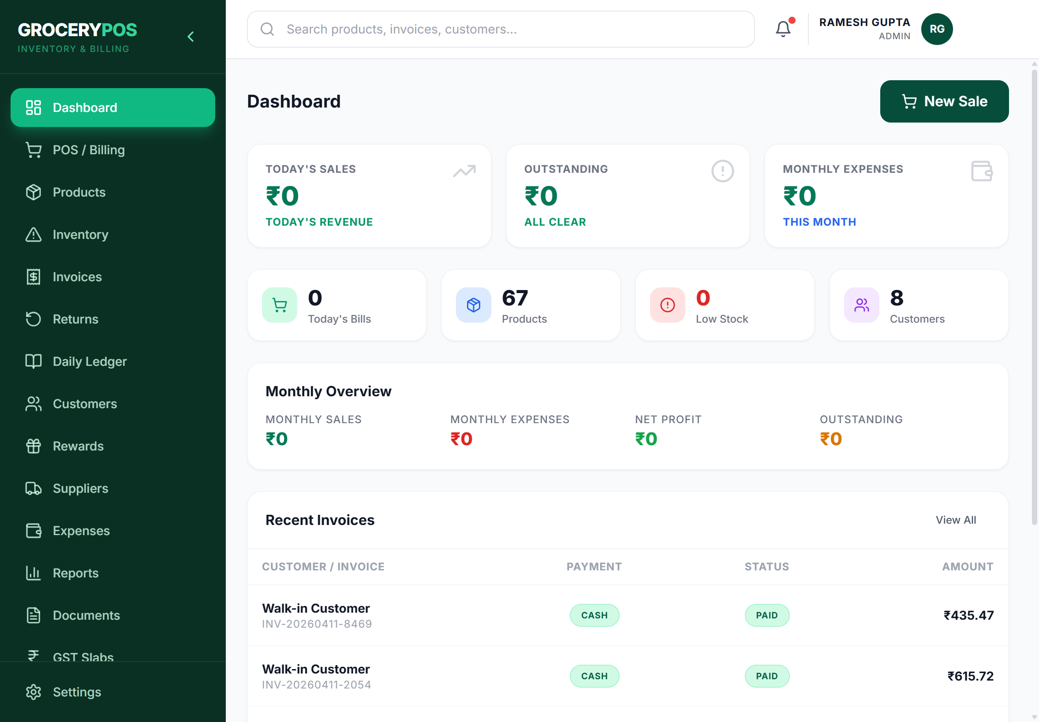Select invoice INV-20260411-8469
This screenshot has width=1039, height=722.
point(628,615)
